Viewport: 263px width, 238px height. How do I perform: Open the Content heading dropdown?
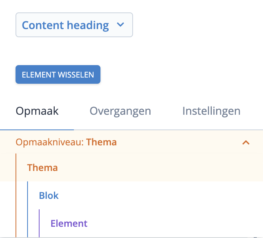point(74,25)
